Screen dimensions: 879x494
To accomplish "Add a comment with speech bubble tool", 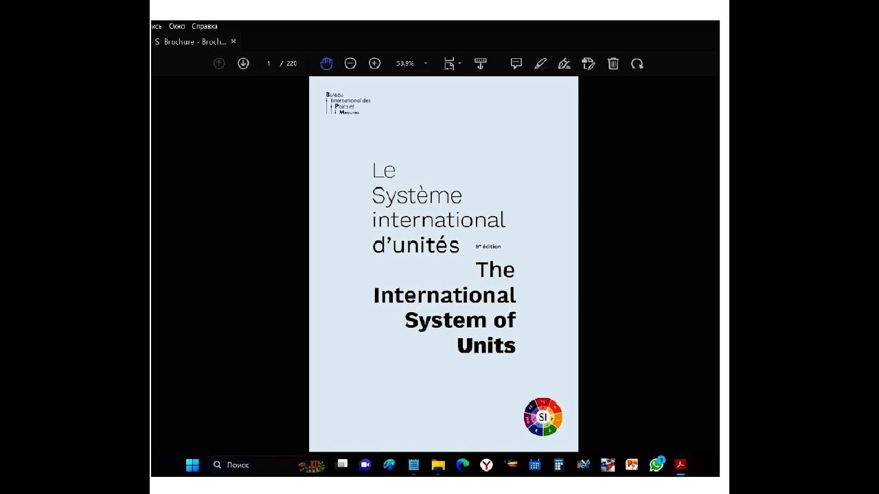I will pos(516,63).
